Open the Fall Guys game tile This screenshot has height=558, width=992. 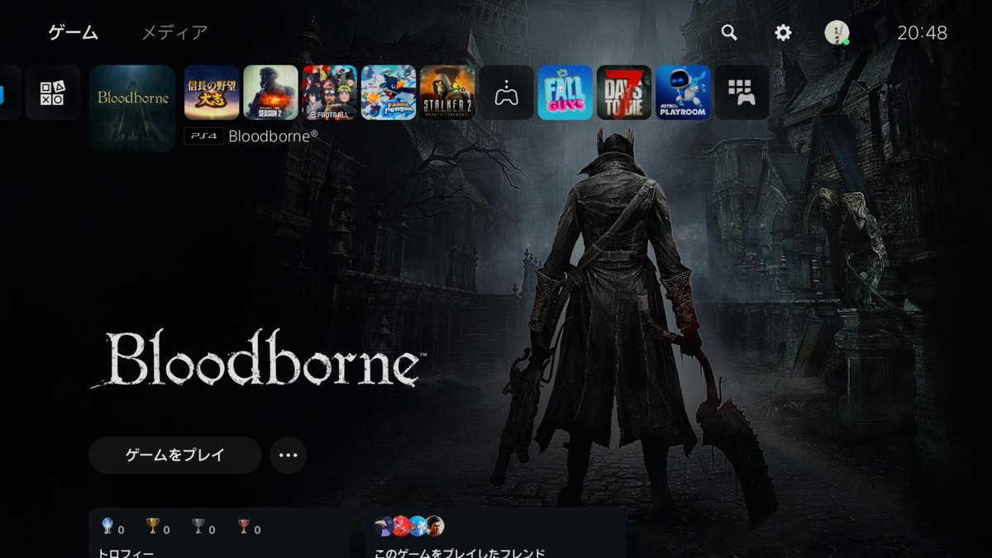click(565, 93)
